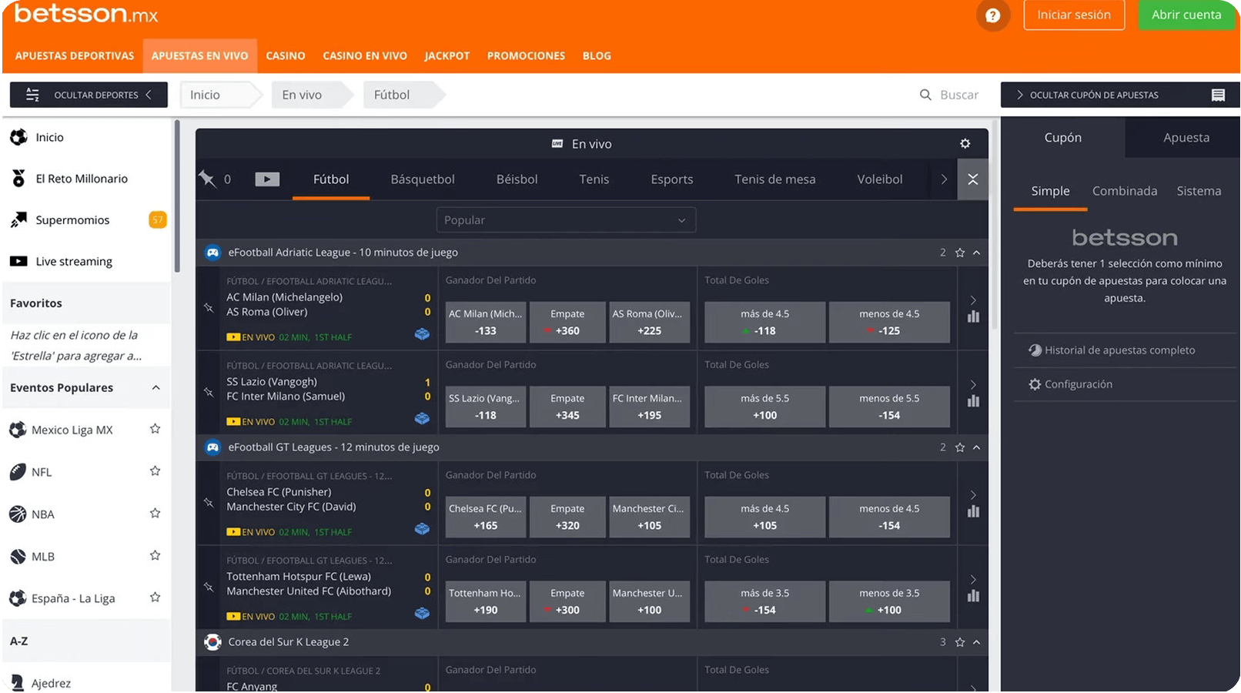Bet on AC Milan at -133
This screenshot has width=1241, height=693.
486,323
